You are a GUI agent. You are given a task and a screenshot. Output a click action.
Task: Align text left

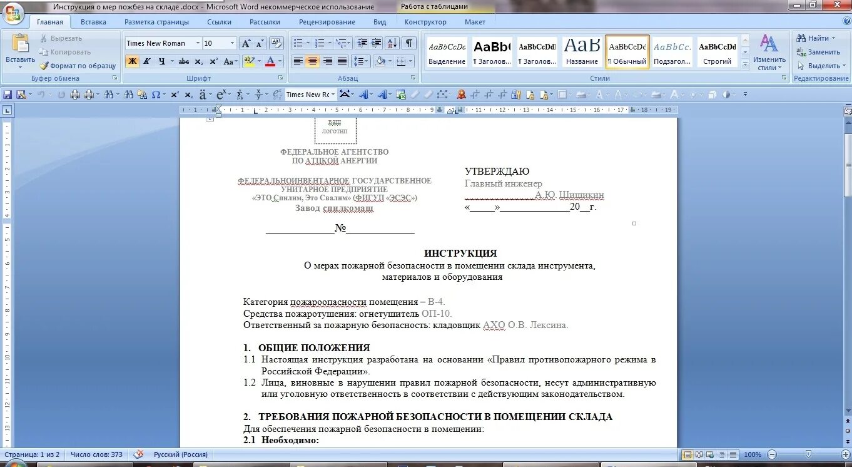click(x=298, y=61)
